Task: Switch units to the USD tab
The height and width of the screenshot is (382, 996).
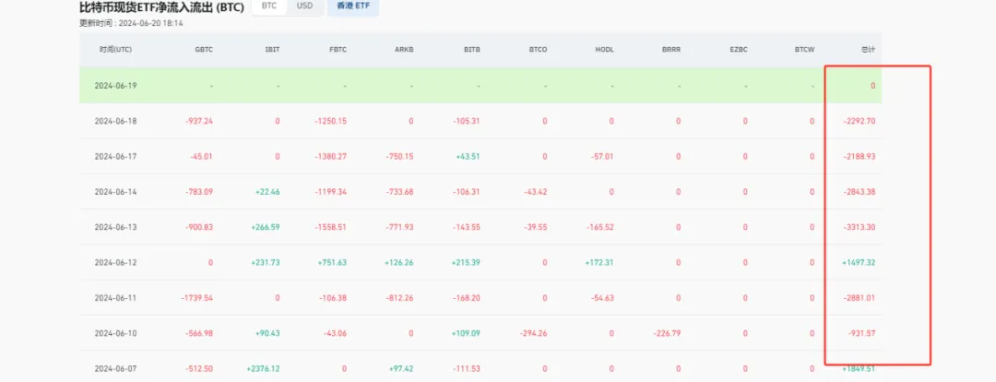Action: (304, 6)
